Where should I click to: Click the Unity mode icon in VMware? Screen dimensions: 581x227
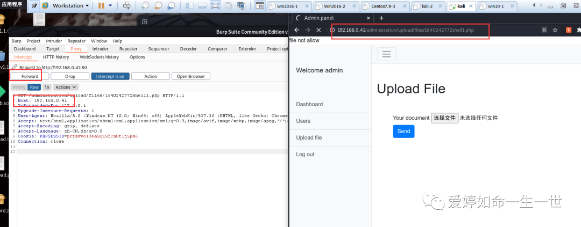pos(228,5)
